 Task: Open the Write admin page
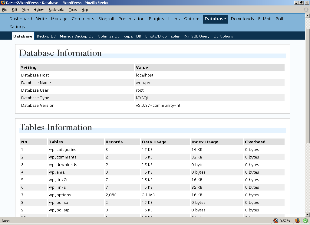[41, 19]
